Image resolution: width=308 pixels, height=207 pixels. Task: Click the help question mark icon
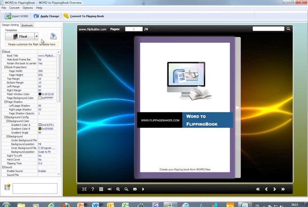coord(93,189)
